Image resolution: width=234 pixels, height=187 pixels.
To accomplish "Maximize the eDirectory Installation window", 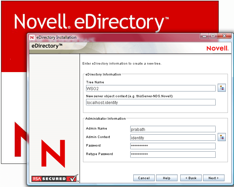I will pos(213,36).
